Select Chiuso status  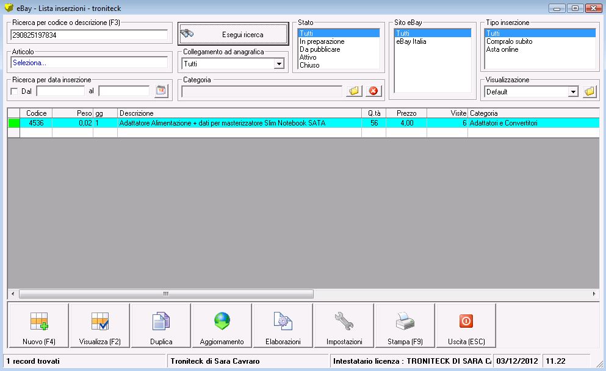click(339, 65)
